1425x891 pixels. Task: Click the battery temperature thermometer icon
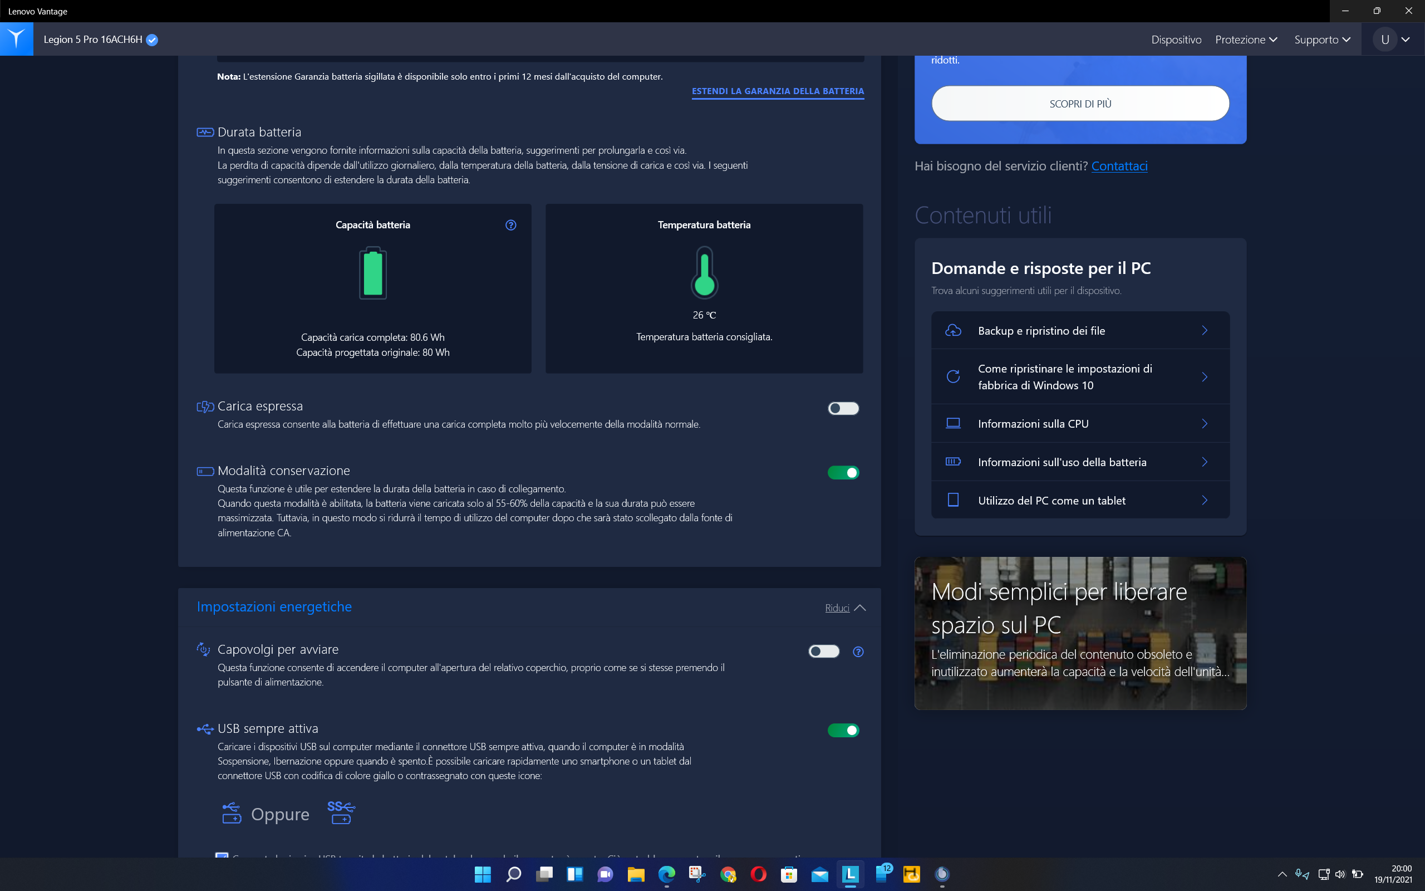coord(704,272)
